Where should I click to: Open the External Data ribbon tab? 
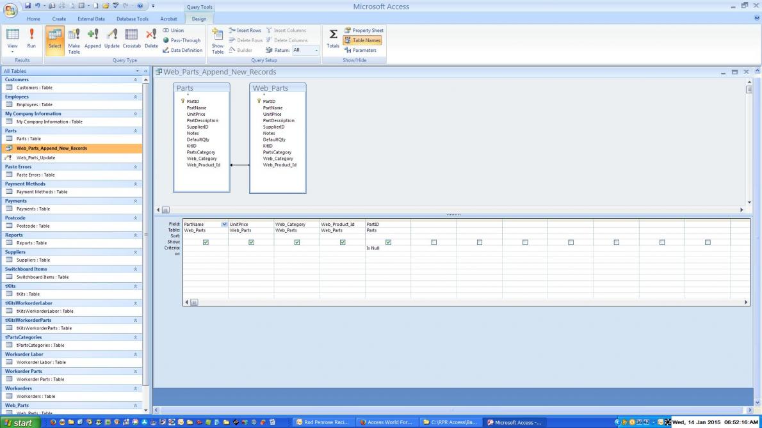[x=91, y=19]
